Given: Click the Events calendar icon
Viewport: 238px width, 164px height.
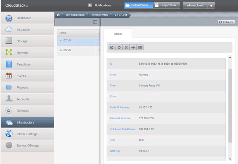Looking at the screenshot, I should [9, 75].
